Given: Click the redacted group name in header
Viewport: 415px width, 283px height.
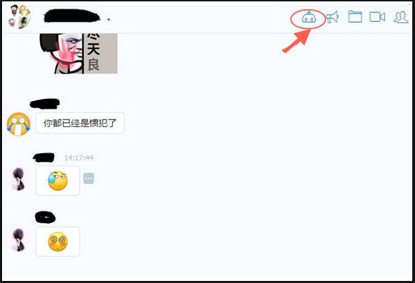Looking at the screenshot, I should [72, 16].
